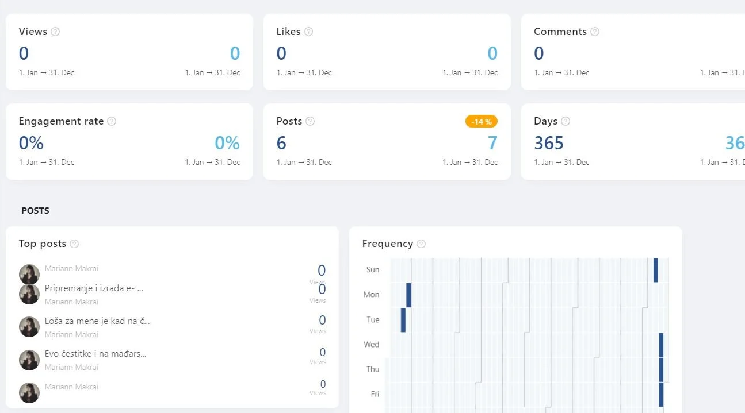Open the Frequency info icon
745x413 pixels.
[421, 244]
